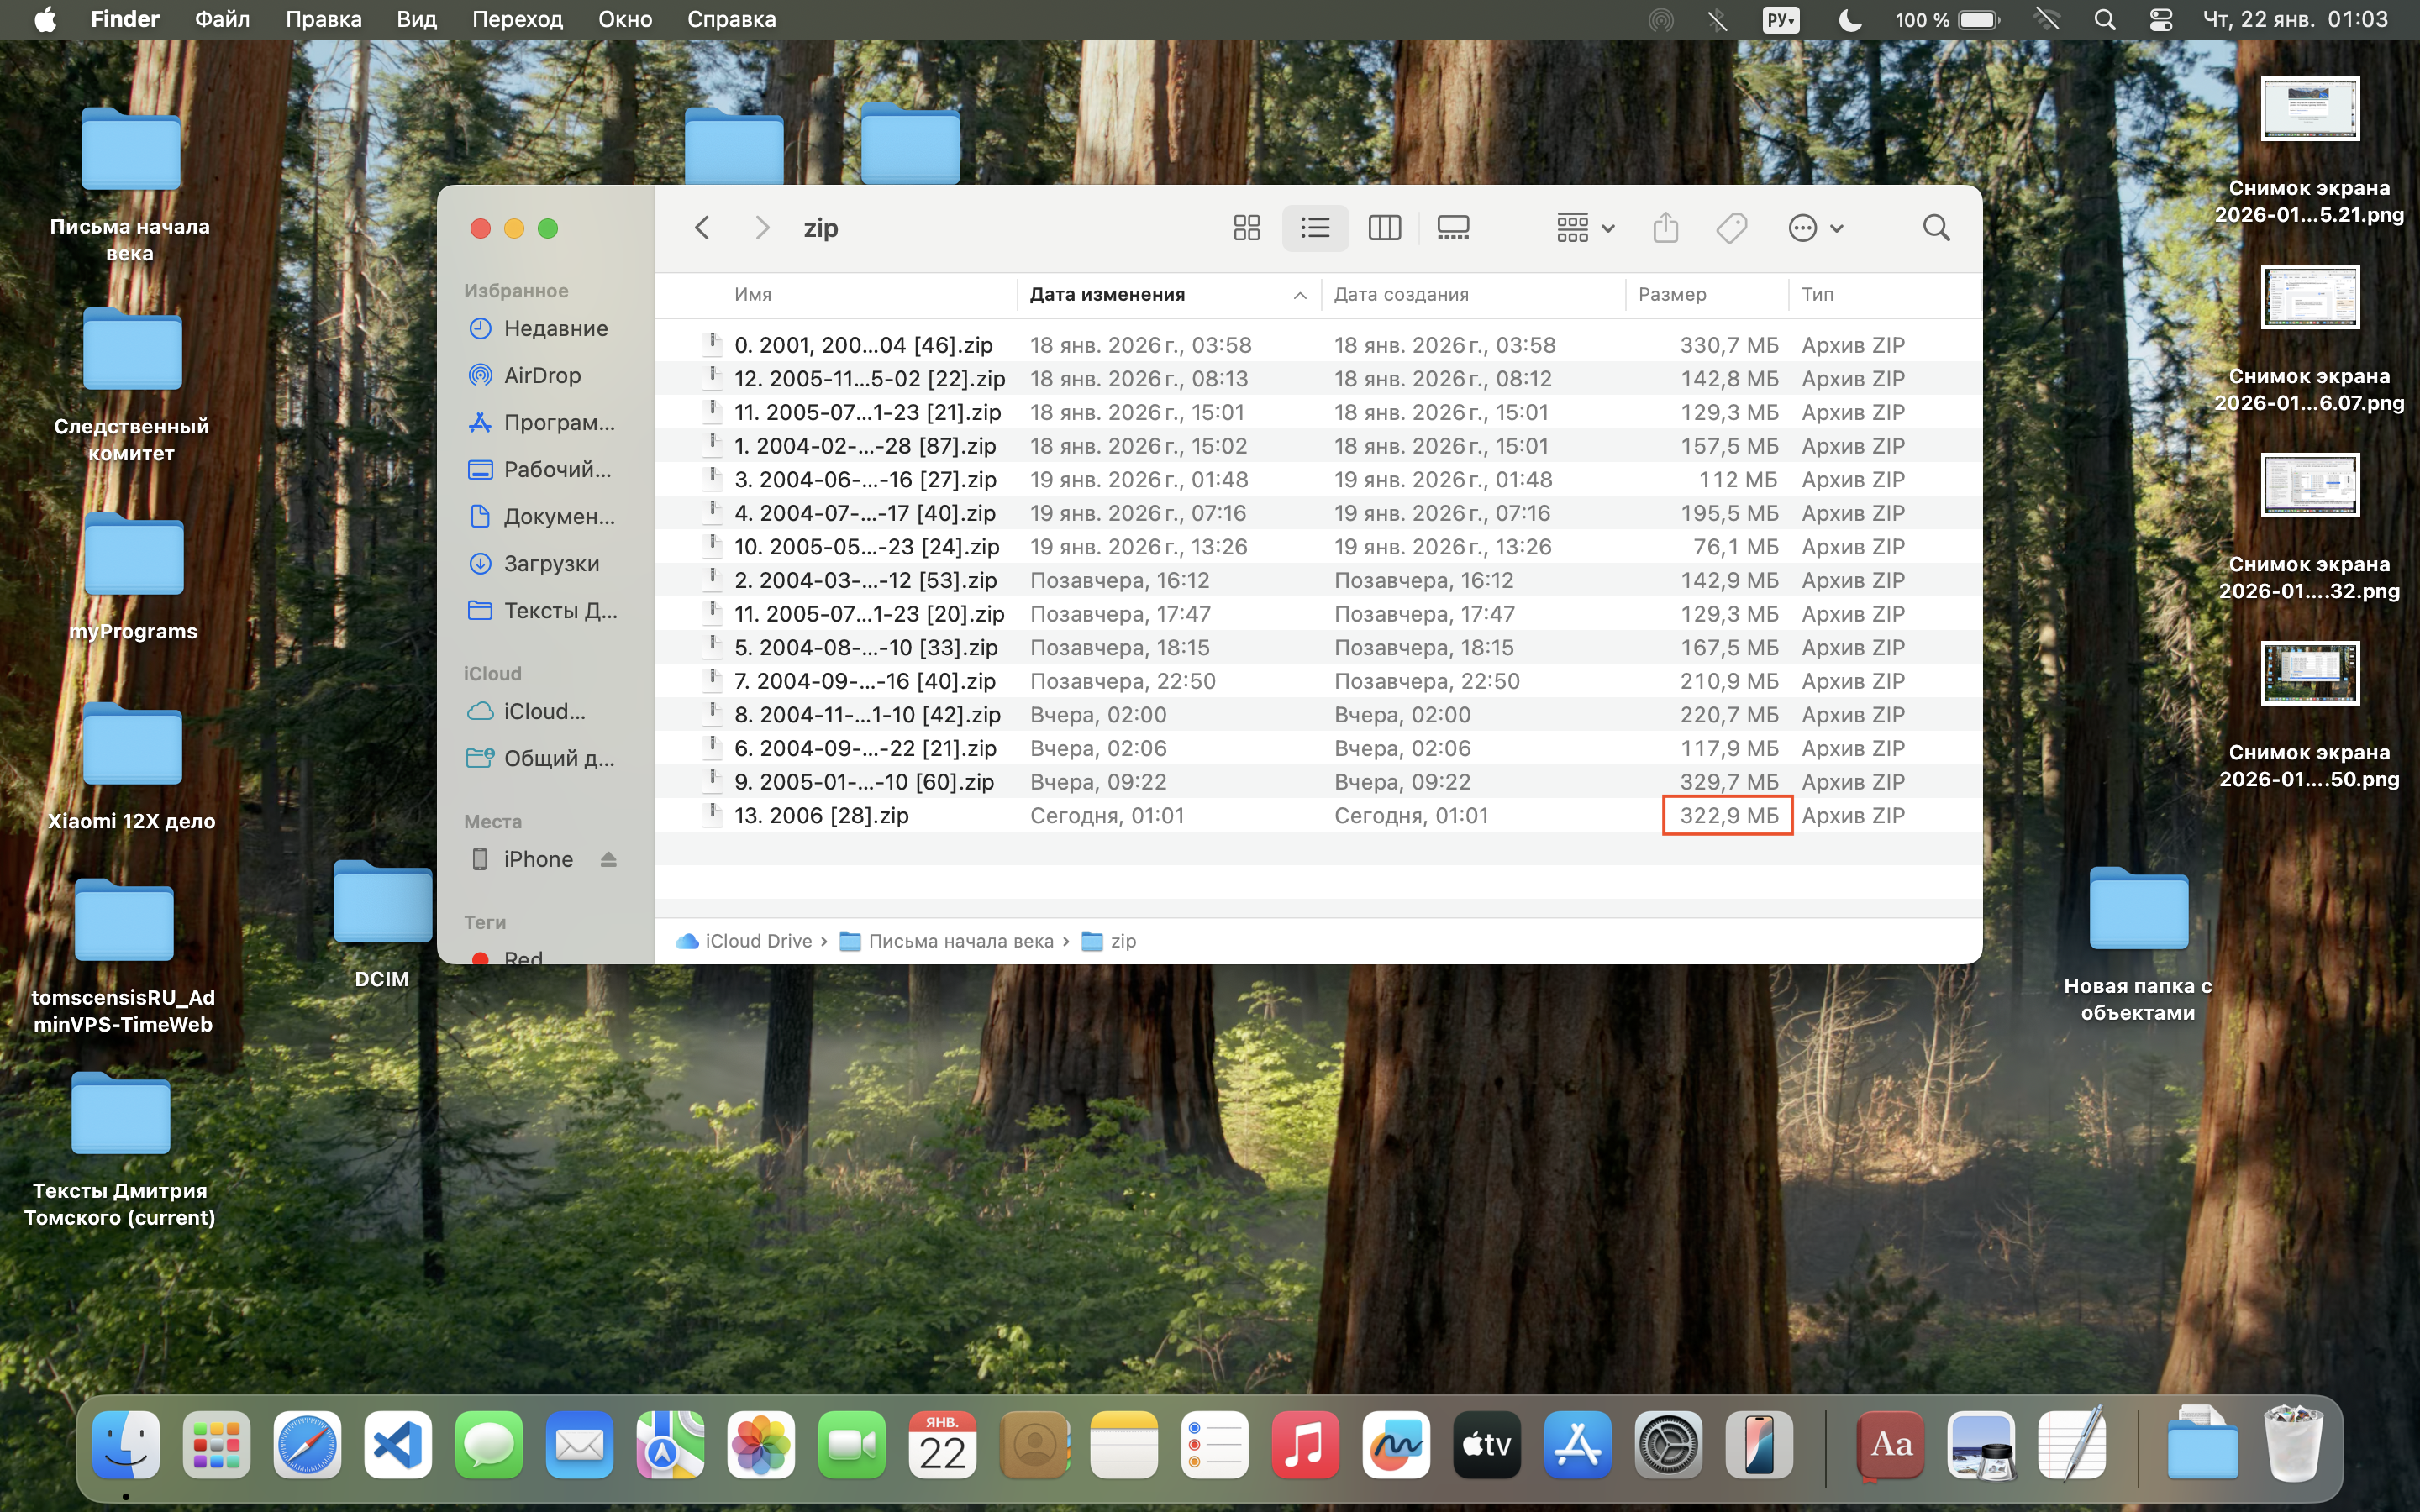Switch Finder to column view
Screen dimensions: 2420x1512
(1384, 228)
